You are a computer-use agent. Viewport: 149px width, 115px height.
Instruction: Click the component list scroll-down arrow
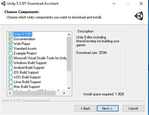tap(69, 88)
